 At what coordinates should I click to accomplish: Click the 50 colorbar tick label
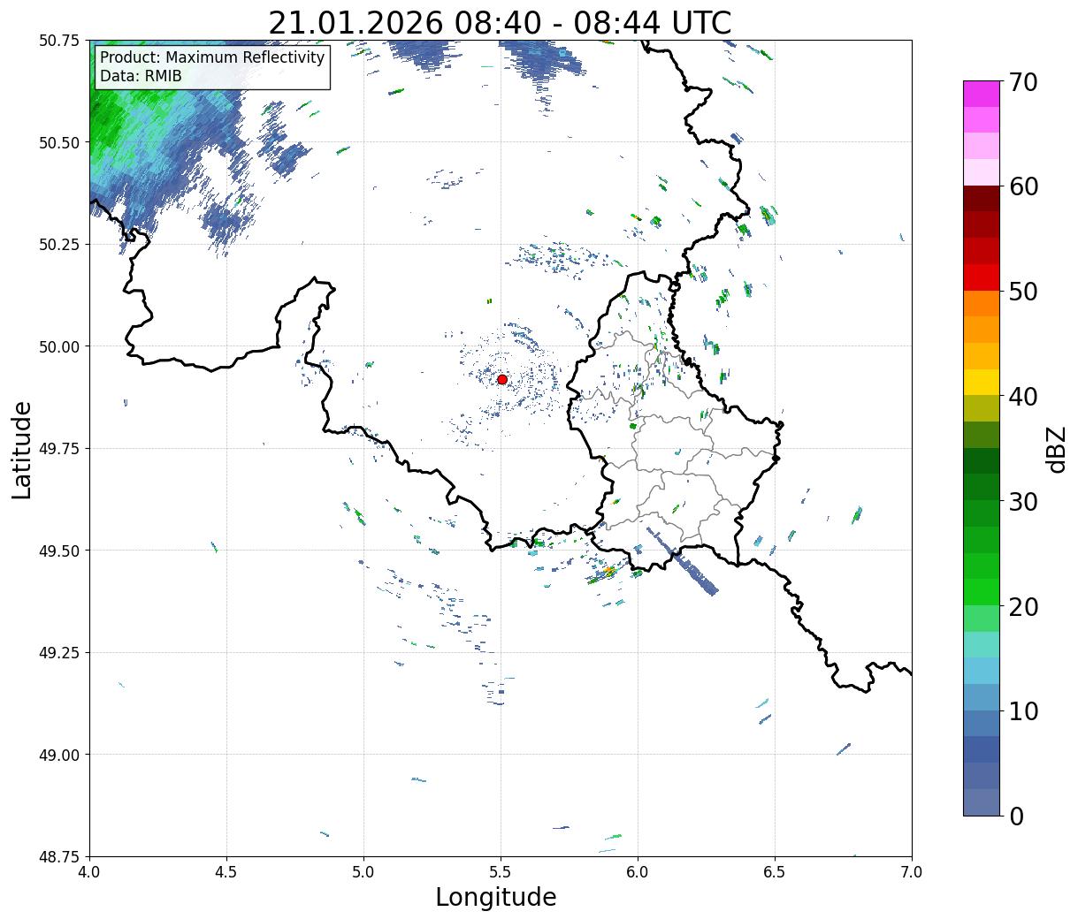(x=1022, y=292)
